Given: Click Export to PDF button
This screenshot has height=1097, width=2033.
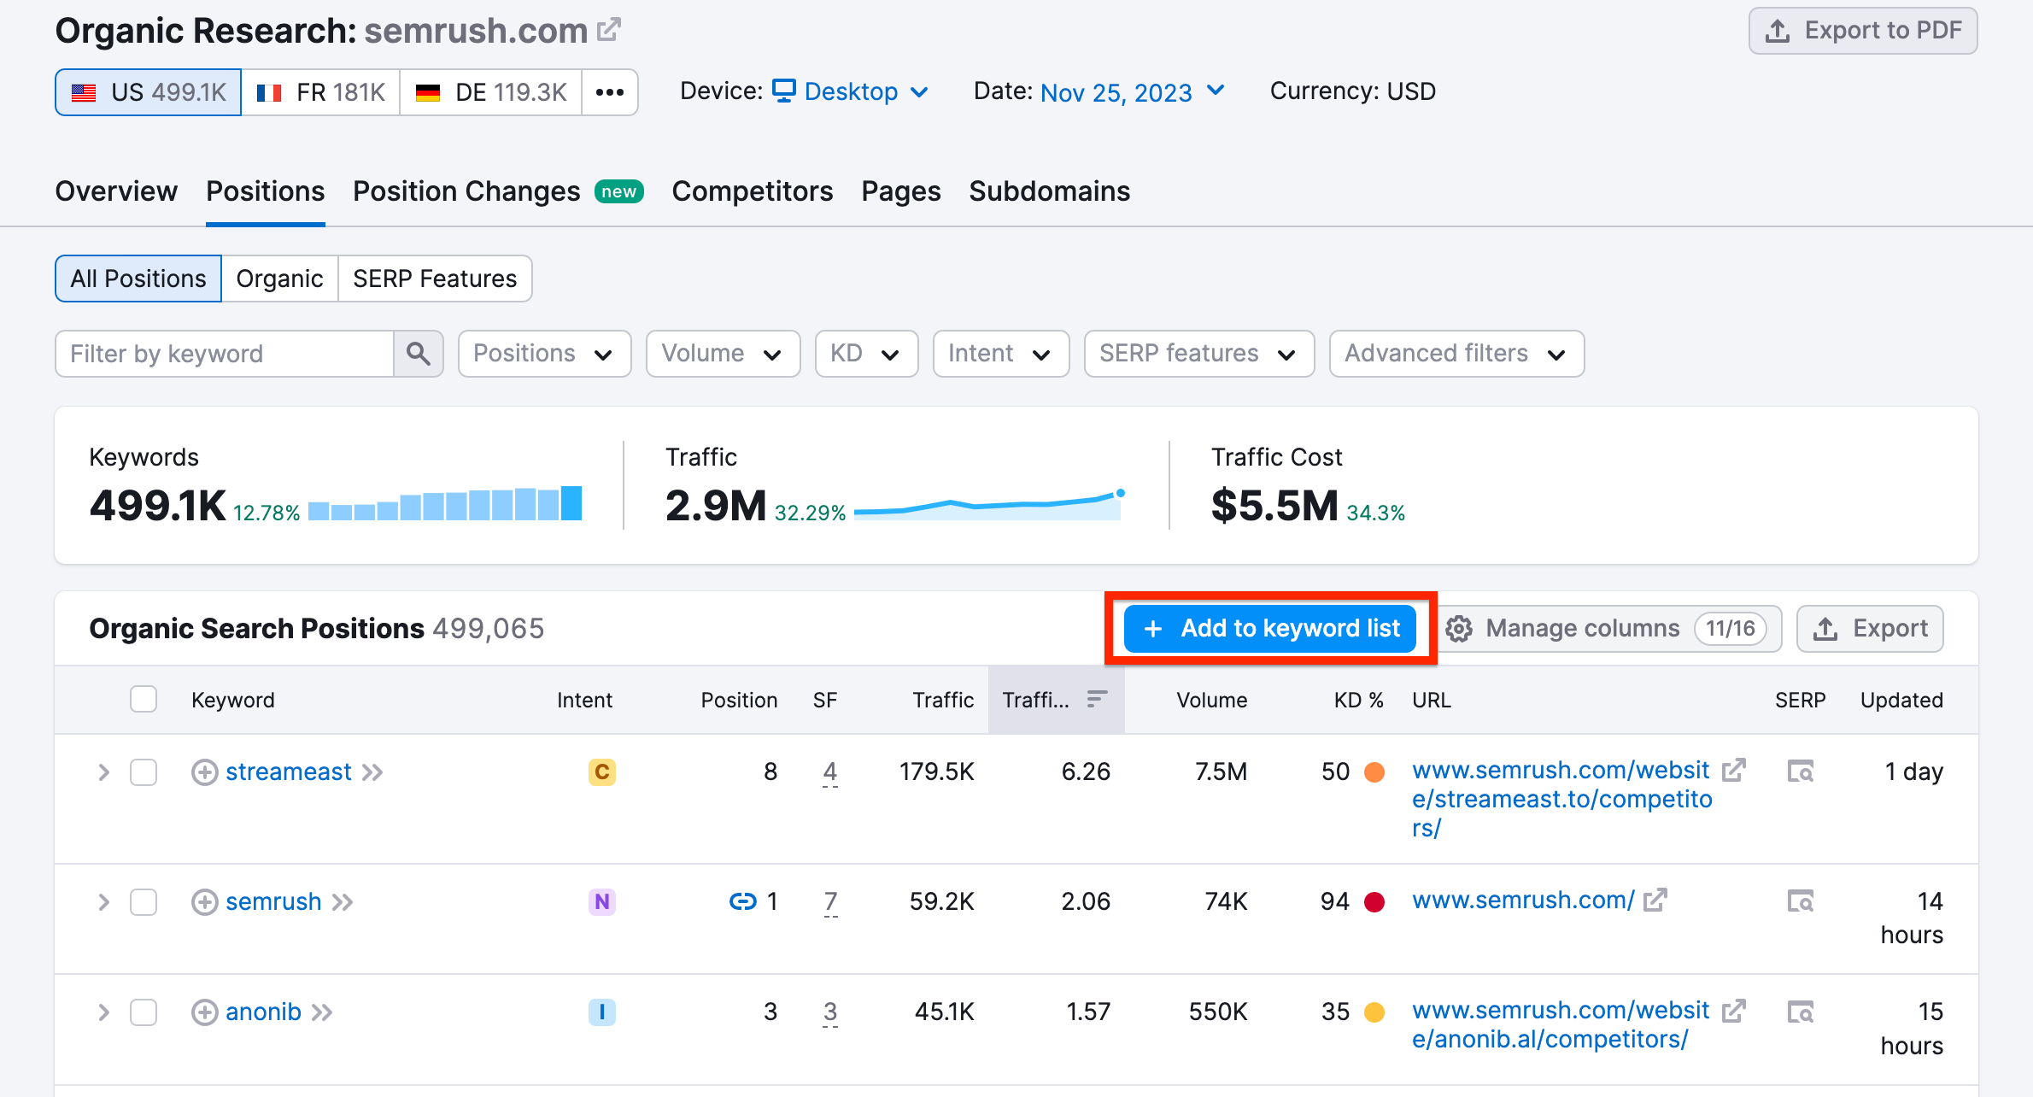Looking at the screenshot, I should [1863, 31].
